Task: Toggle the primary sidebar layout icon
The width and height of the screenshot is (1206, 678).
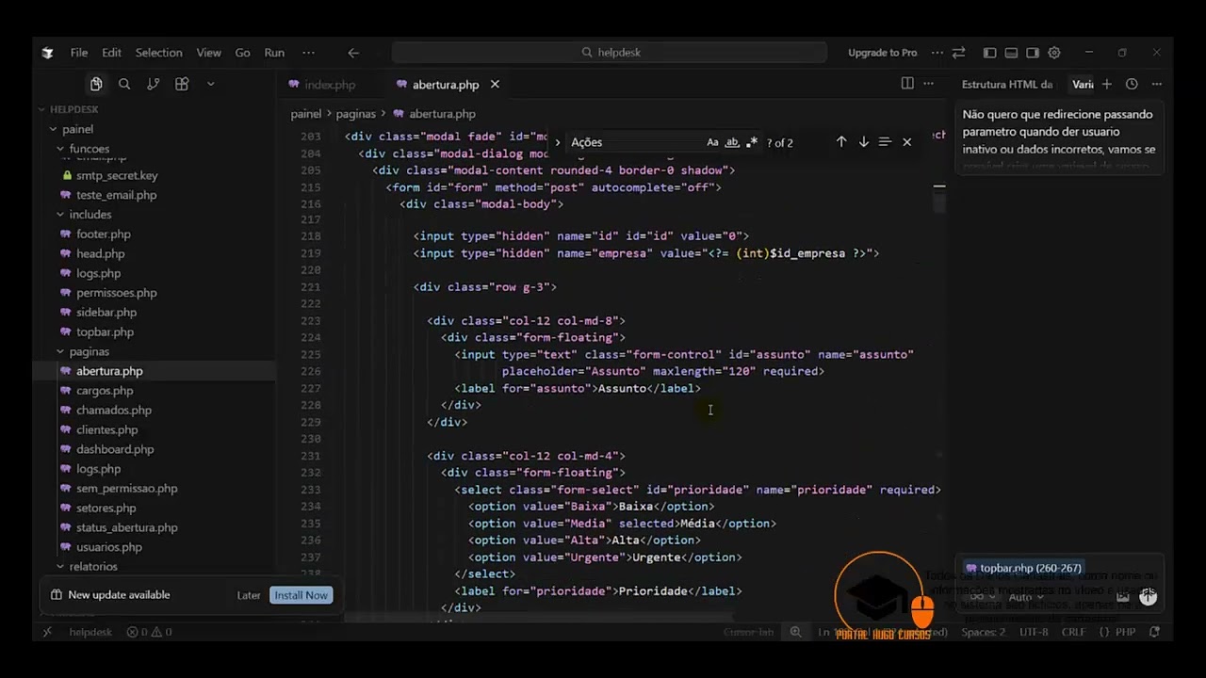Action: pyautogui.click(x=989, y=53)
